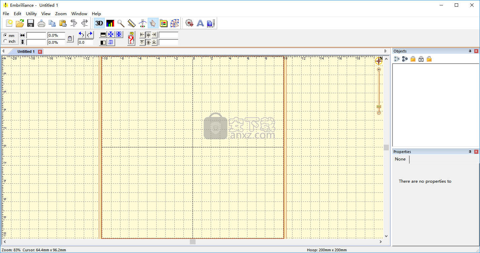The width and height of the screenshot is (480, 253).
Task: Open a file with the folder icon
Action: pos(20,23)
